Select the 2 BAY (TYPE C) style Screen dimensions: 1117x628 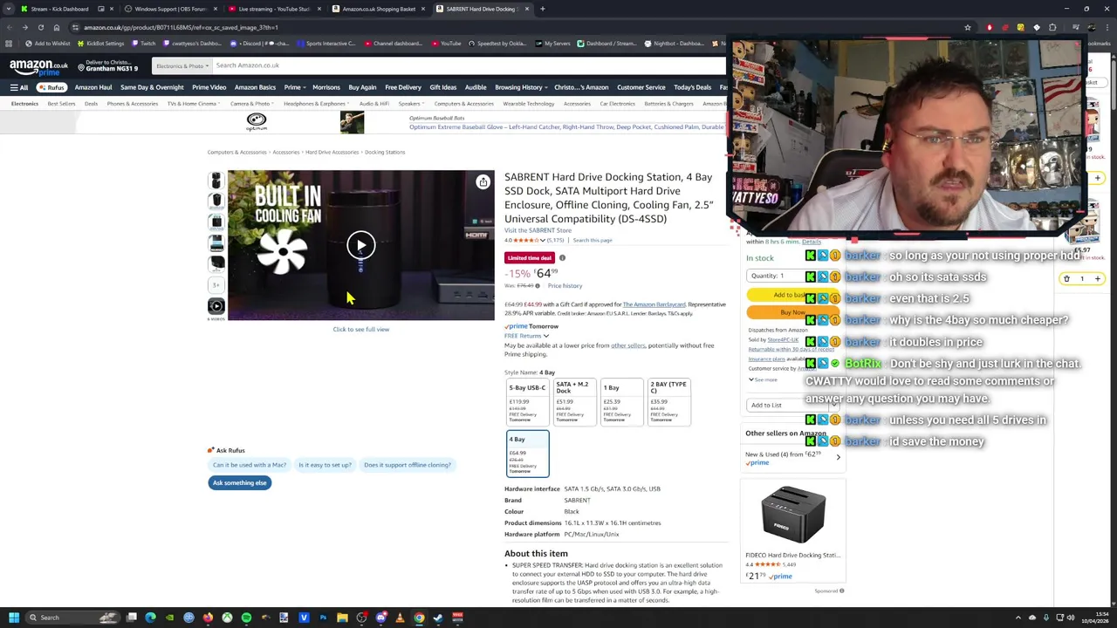pos(668,402)
